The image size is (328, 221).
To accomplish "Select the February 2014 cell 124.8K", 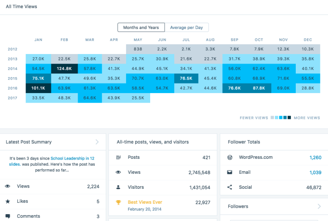I will click(64, 69).
